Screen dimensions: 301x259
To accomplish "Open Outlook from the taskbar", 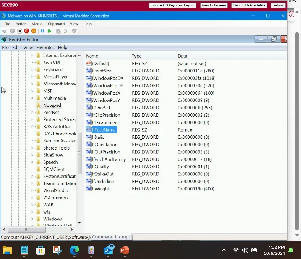I will coord(108,249).
